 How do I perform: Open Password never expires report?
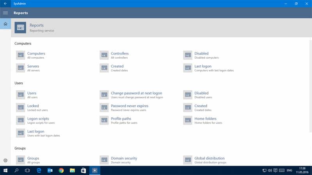pos(129,106)
